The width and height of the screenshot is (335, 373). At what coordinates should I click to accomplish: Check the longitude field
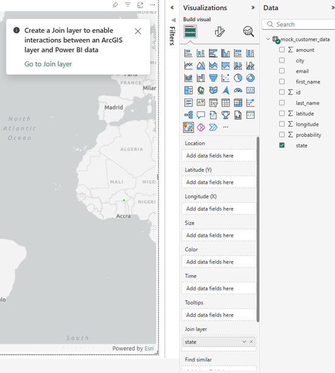click(281, 124)
